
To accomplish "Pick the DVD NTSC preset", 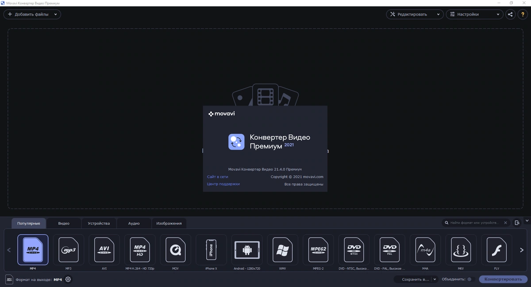I will [x=354, y=249].
